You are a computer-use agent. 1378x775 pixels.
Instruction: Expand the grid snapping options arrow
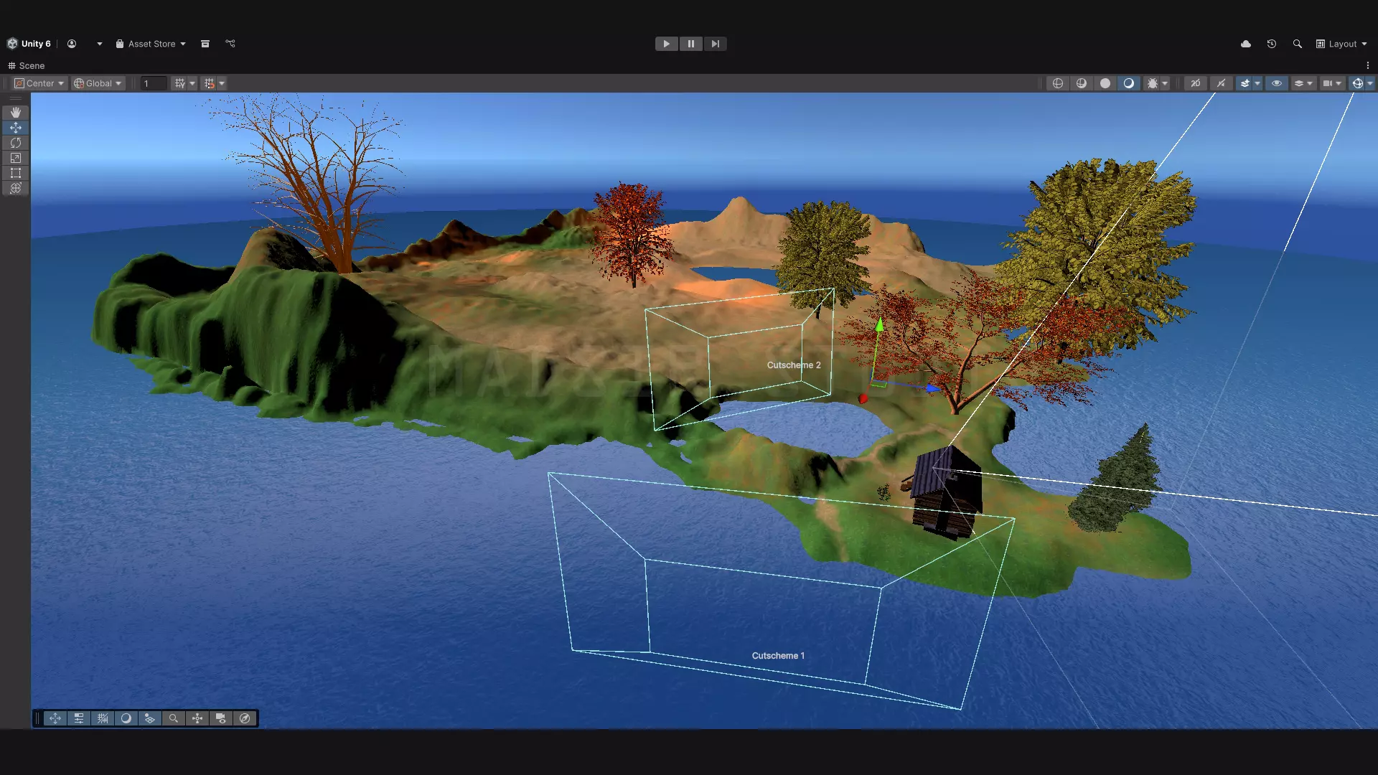222,83
